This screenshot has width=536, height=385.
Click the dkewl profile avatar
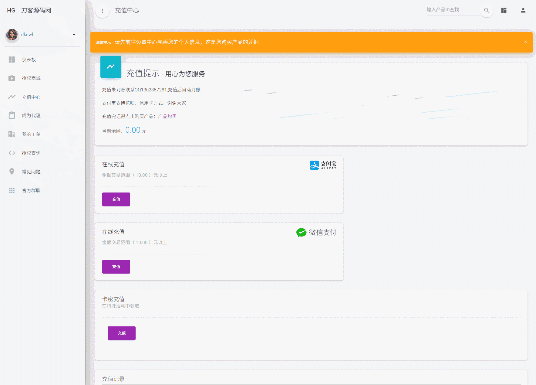pyautogui.click(x=12, y=35)
